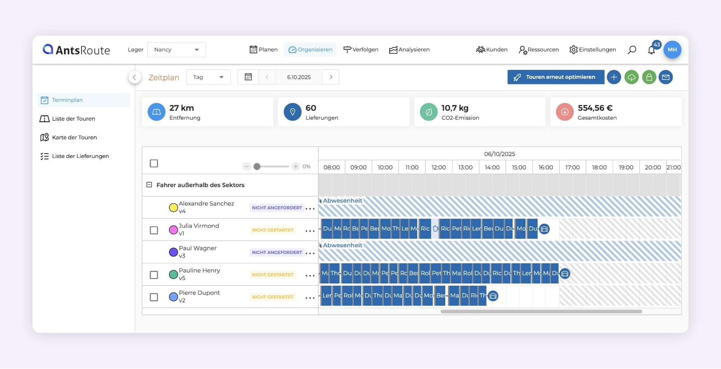Click the blue plus add button
Viewport: 721px width, 369px height.
614,77
